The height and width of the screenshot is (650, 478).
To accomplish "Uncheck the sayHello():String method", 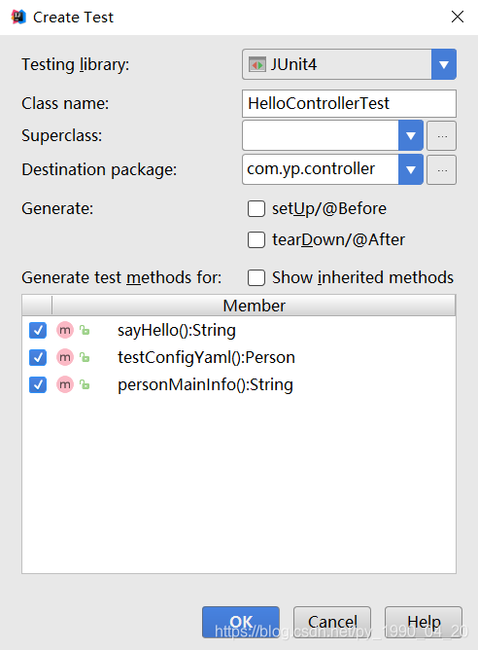I will [x=38, y=331].
